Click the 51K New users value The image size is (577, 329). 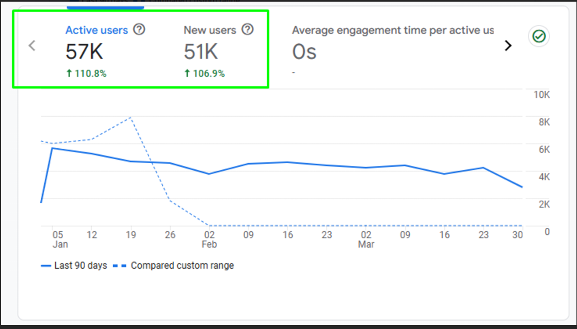[201, 52]
